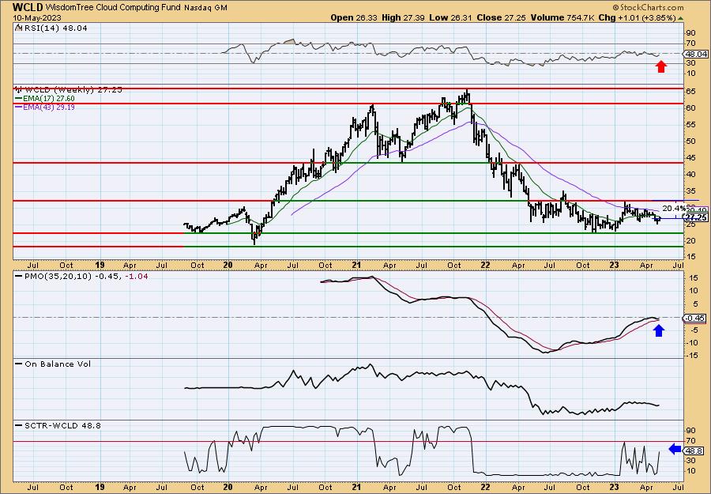711x494 pixels.
Task: Click the 65 price axis label
Action: pos(690,91)
